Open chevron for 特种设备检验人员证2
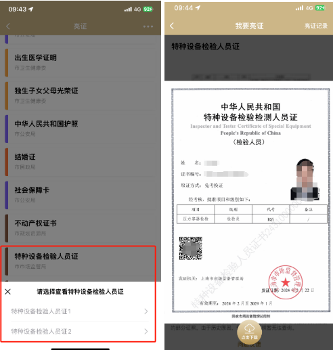The width and height of the screenshot is (333, 350). click(x=146, y=331)
